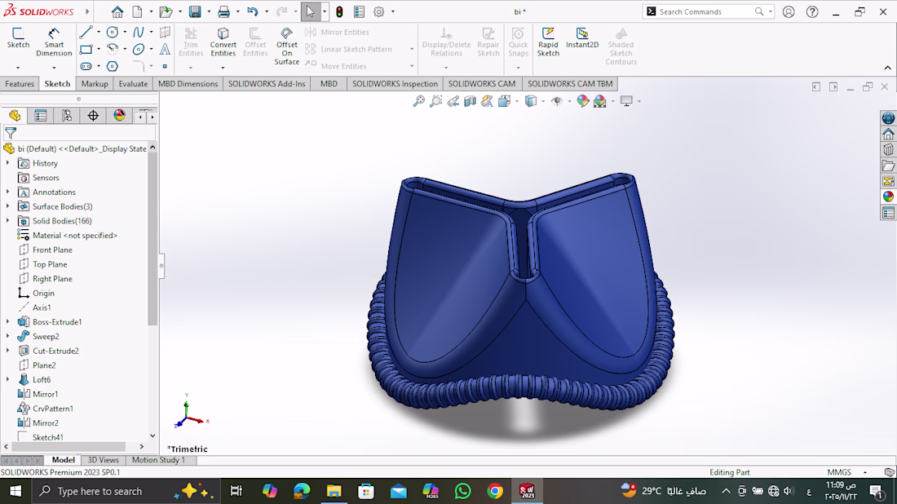Select the Top Plane item
The height and width of the screenshot is (504, 897).
[x=50, y=264]
